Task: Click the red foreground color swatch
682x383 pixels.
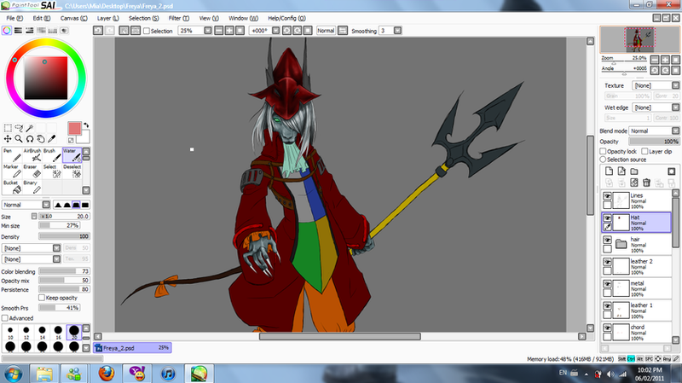Action: (74, 129)
